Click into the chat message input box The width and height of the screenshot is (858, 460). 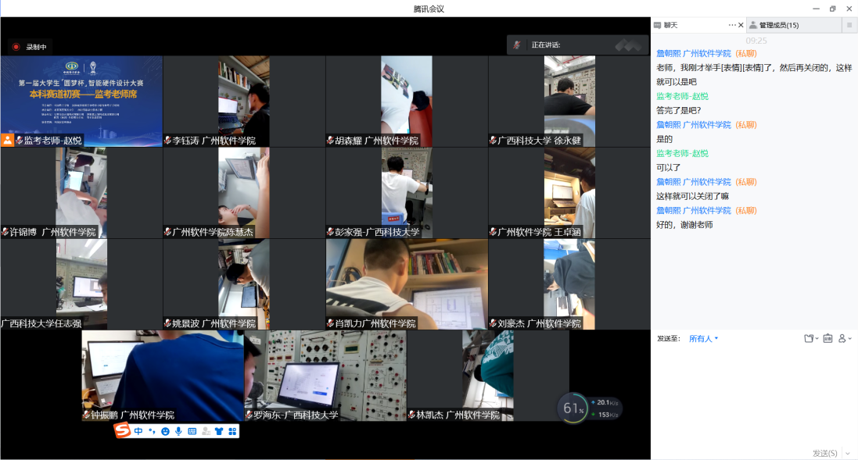click(754, 396)
